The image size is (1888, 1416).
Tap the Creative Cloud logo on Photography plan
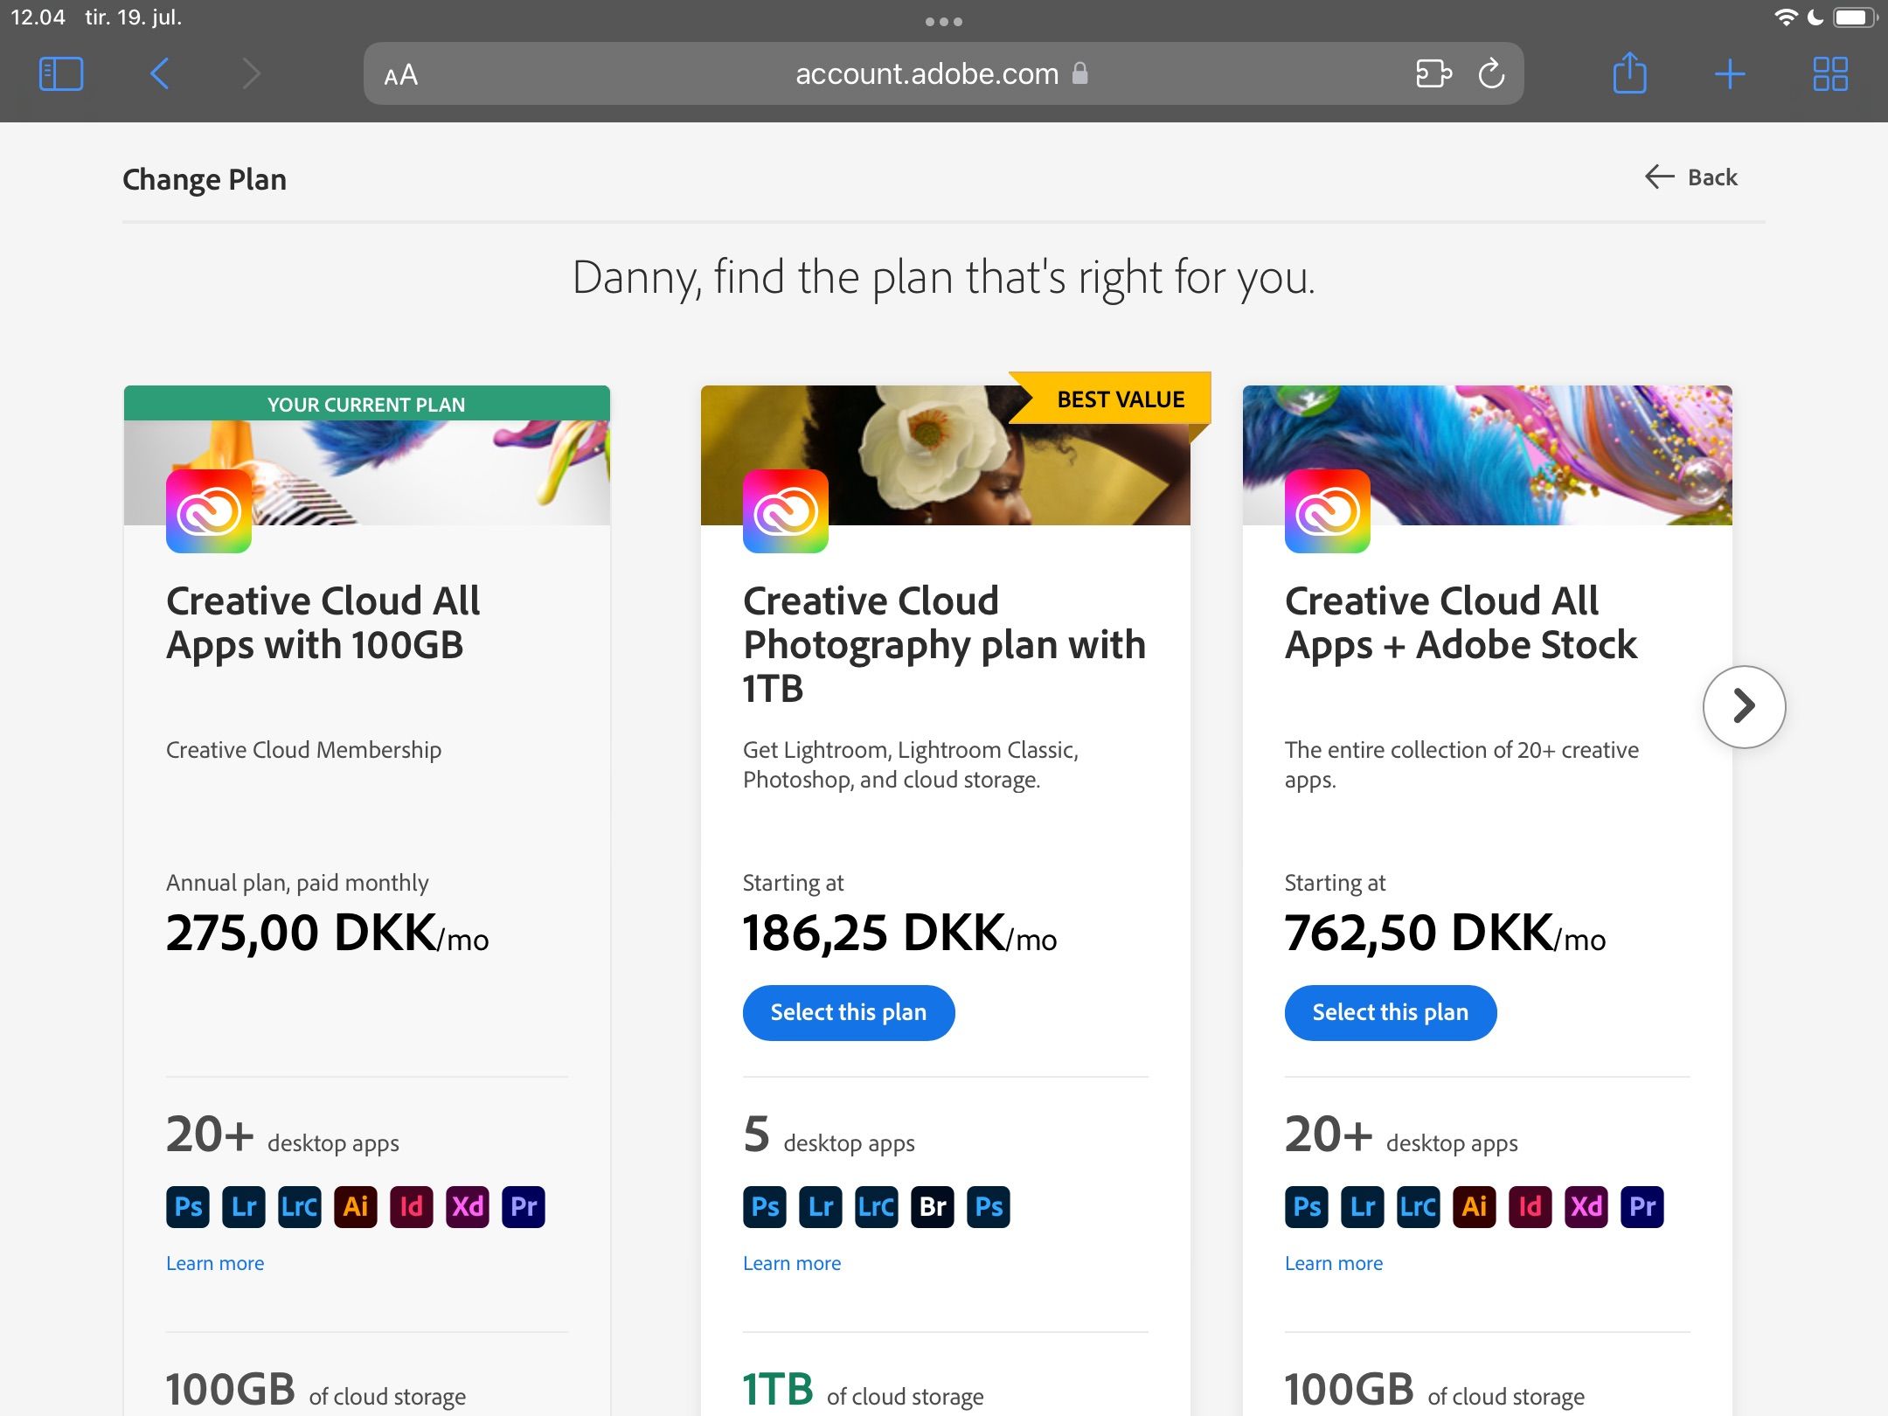[786, 511]
